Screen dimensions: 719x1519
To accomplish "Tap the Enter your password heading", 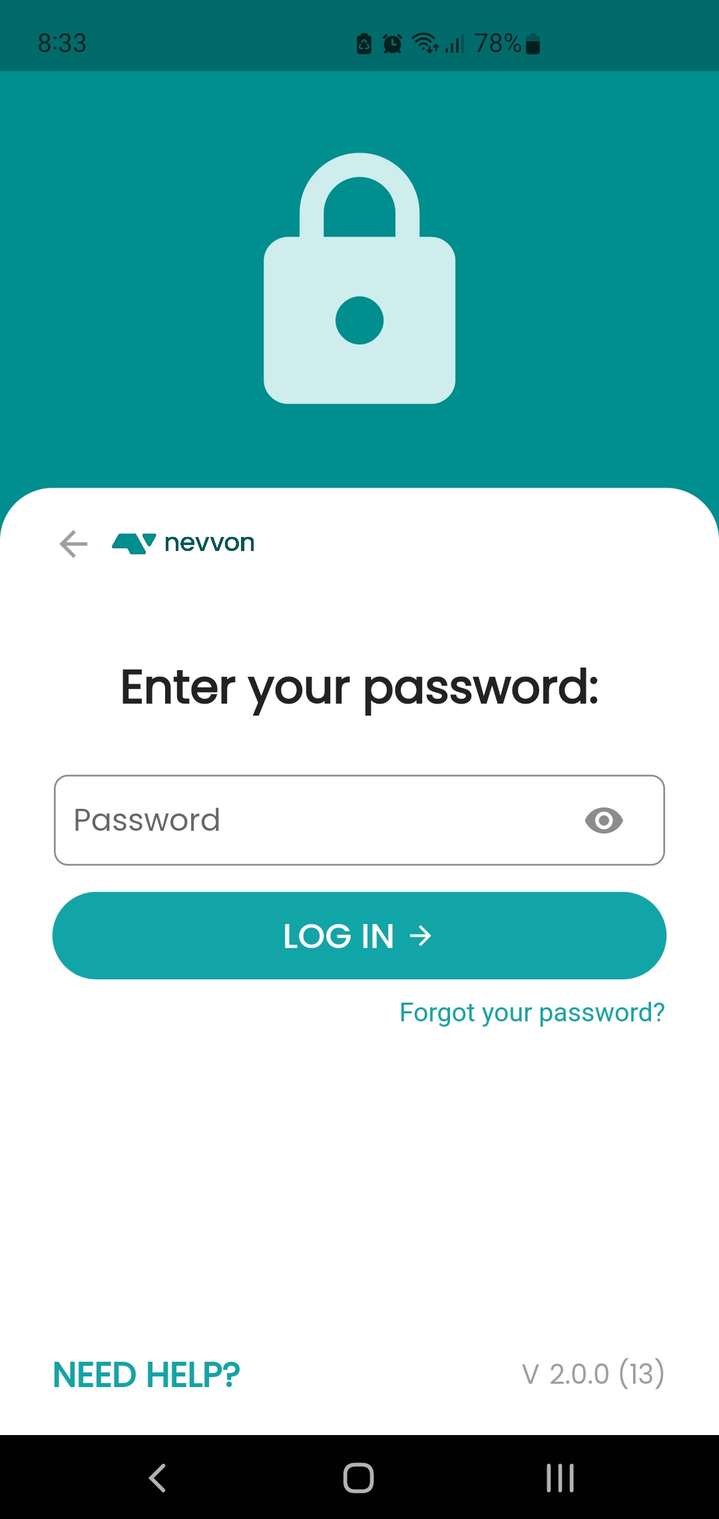I will tap(359, 688).
